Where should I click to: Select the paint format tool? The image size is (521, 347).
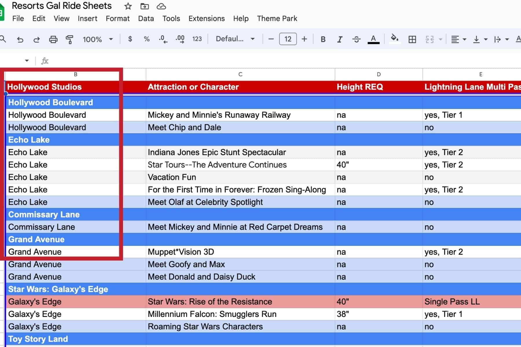69,39
